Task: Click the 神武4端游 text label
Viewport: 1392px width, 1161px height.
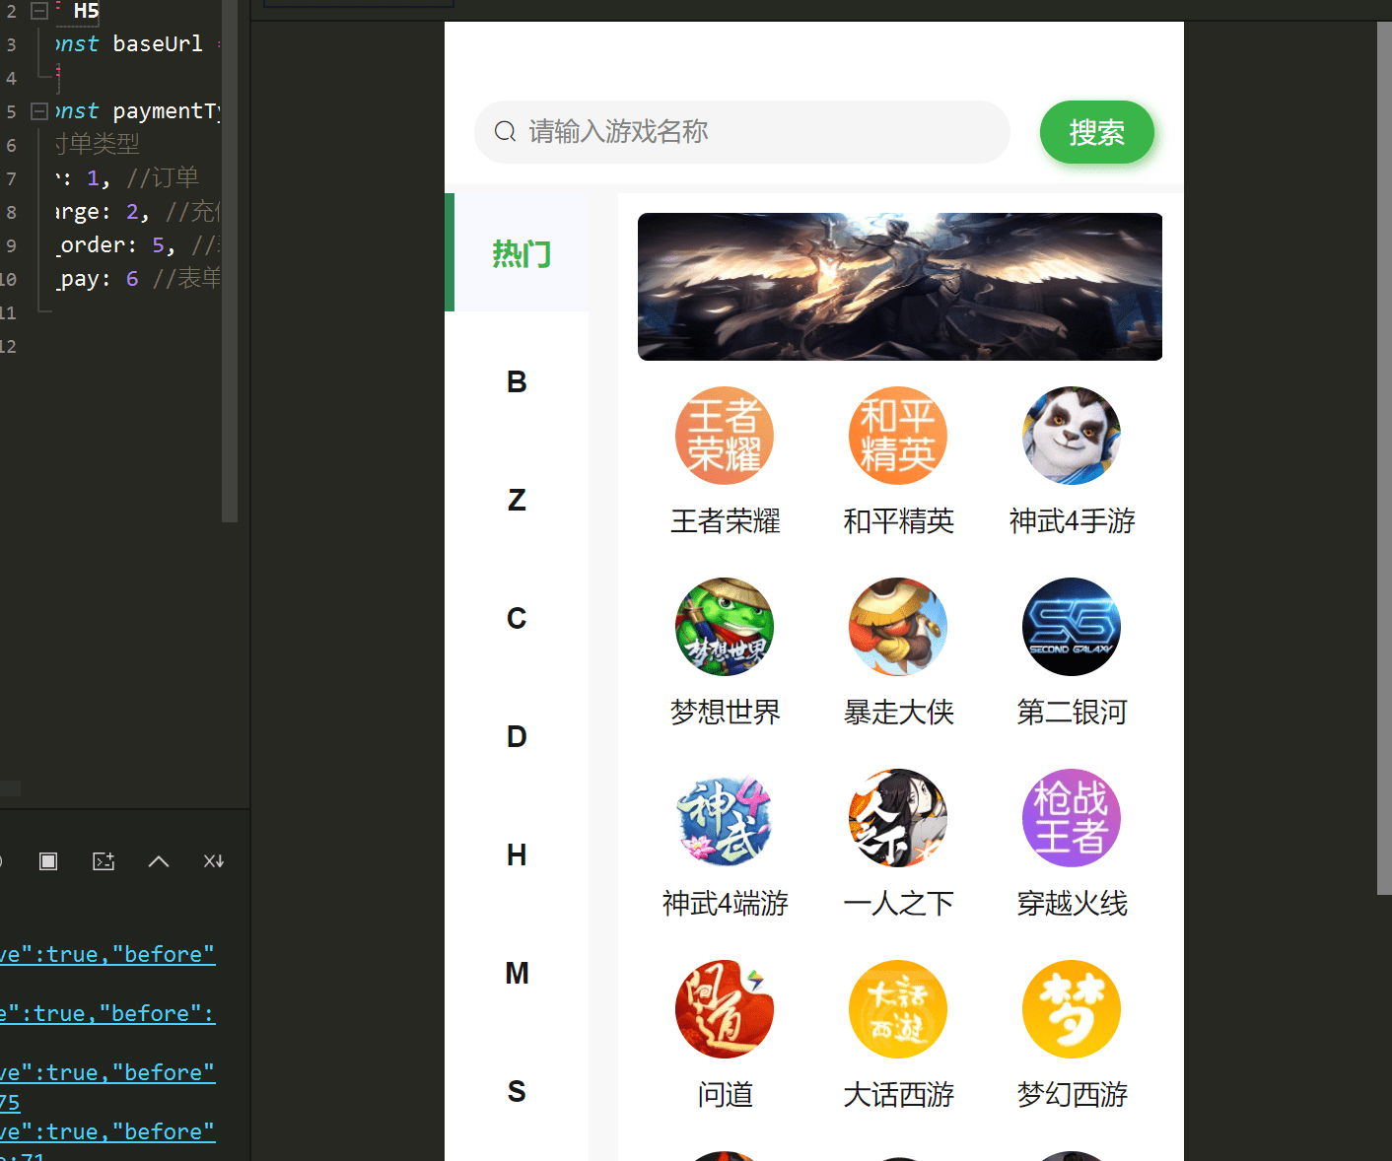Action: coord(726,903)
